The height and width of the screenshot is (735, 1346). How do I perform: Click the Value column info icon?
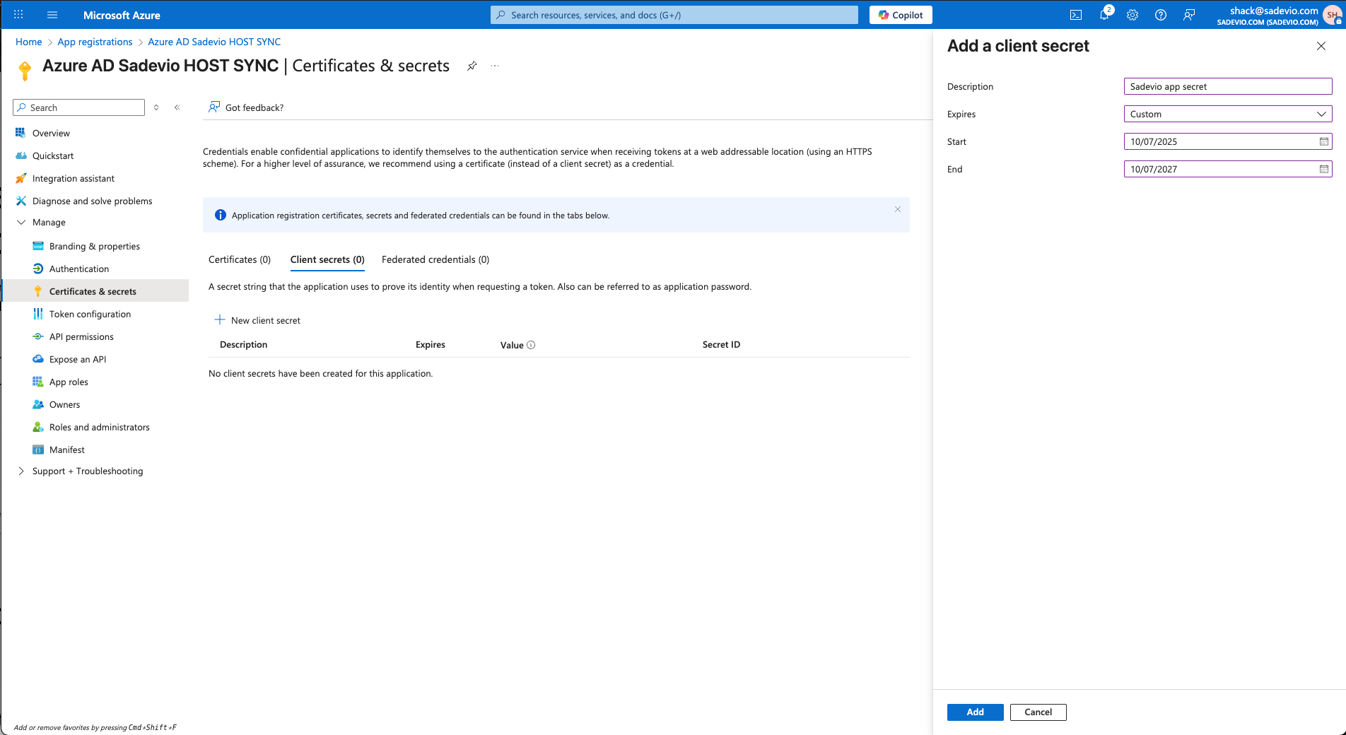531,345
